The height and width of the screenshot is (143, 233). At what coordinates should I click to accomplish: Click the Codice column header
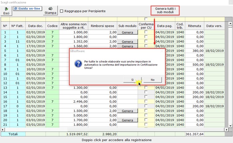pyautogui.click(x=52, y=26)
